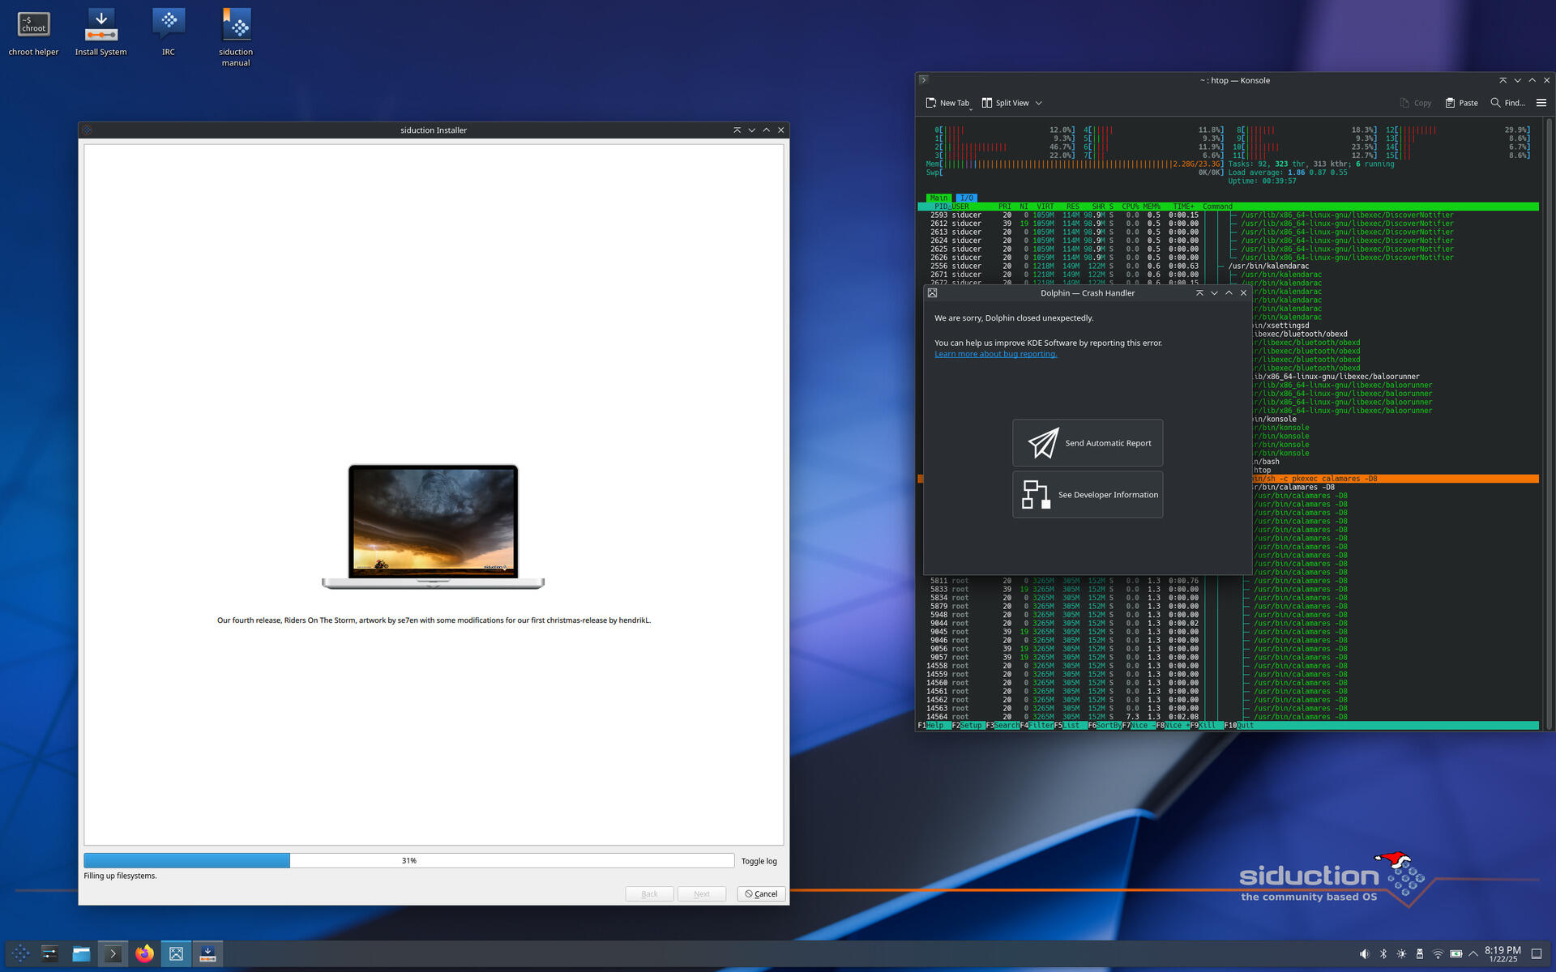Toggle keep-above on the Konsole window
The image size is (1556, 972).
tap(1503, 80)
